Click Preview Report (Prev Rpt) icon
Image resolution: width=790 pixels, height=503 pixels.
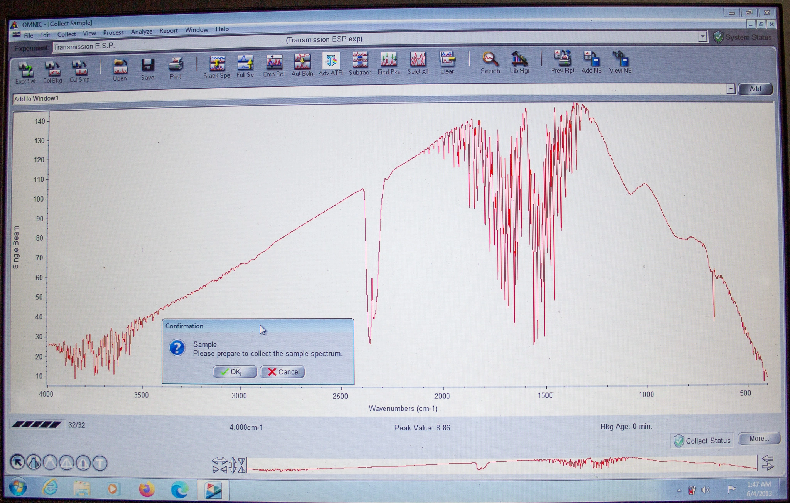pos(562,62)
